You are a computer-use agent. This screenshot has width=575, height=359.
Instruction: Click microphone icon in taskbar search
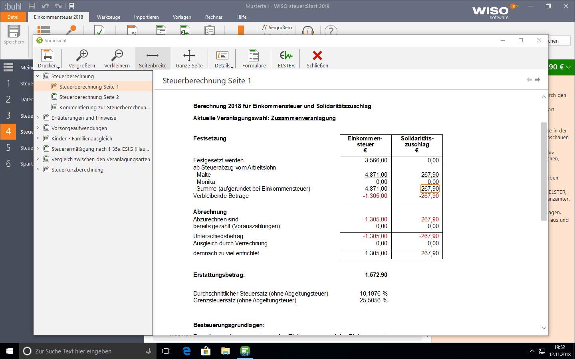click(x=148, y=351)
